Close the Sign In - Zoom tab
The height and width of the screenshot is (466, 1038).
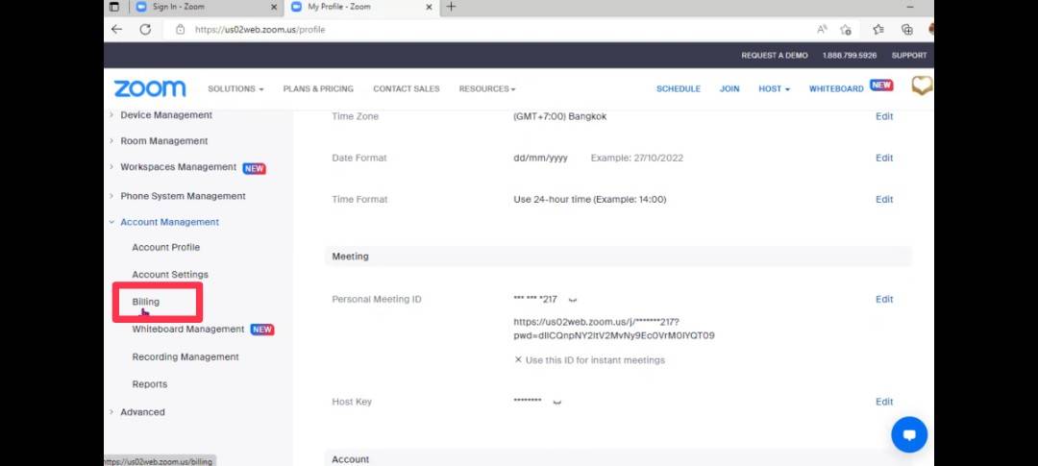tap(274, 7)
